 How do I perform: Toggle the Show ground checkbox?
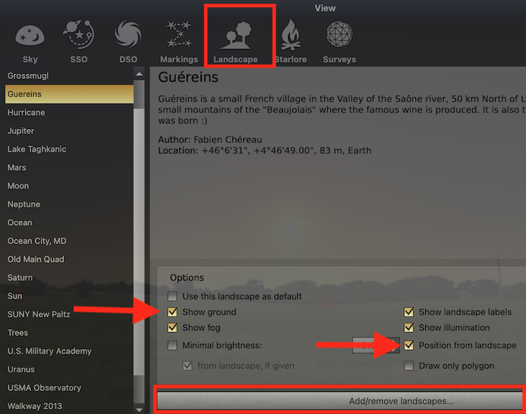click(172, 312)
